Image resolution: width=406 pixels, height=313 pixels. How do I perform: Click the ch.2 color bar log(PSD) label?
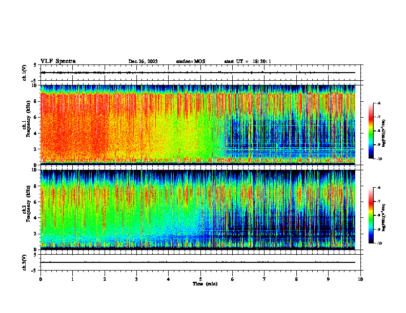384,218
